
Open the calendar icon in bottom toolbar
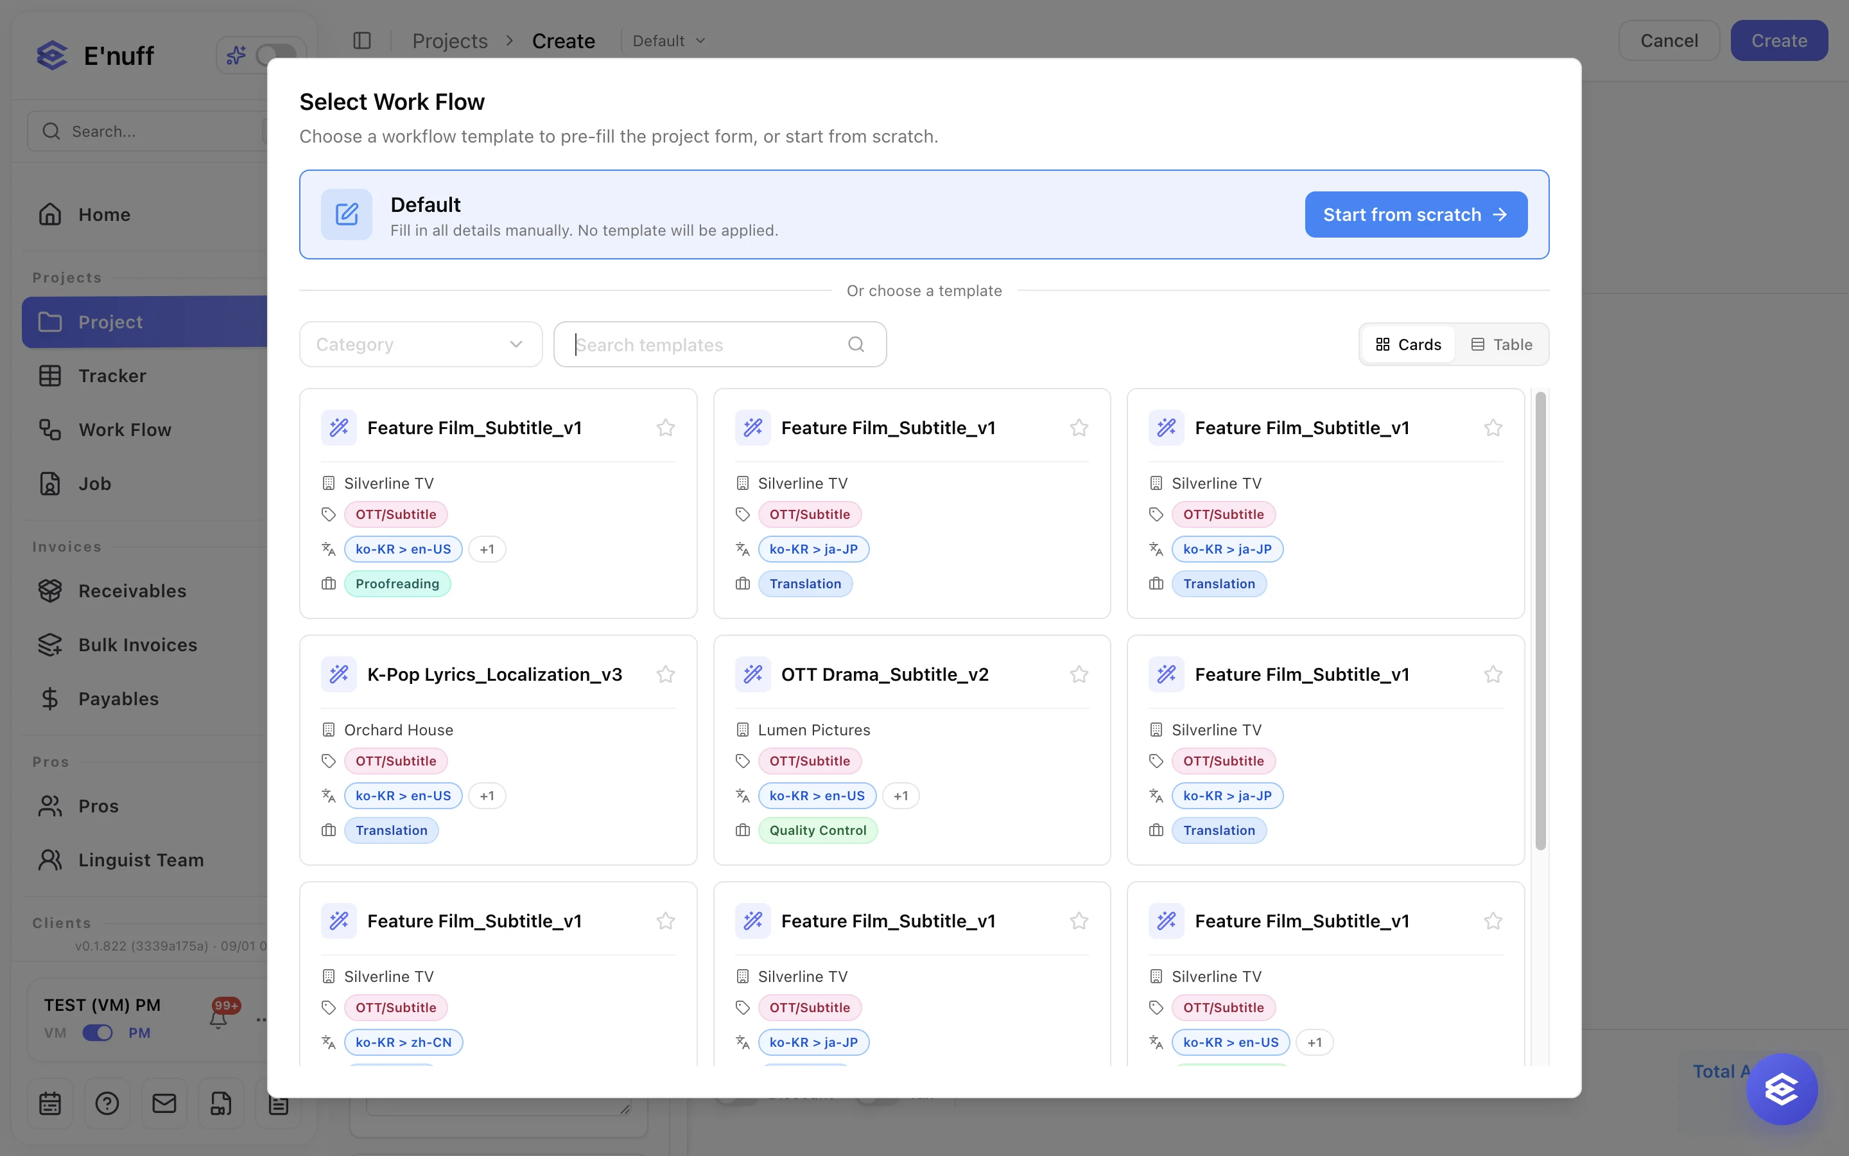click(x=51, y=1103)
